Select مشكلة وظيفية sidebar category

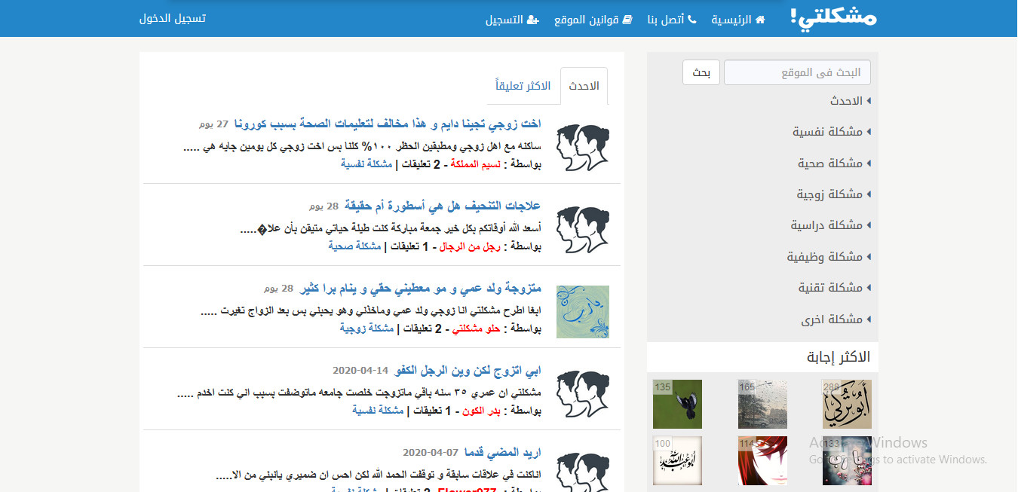pos(825,257)
